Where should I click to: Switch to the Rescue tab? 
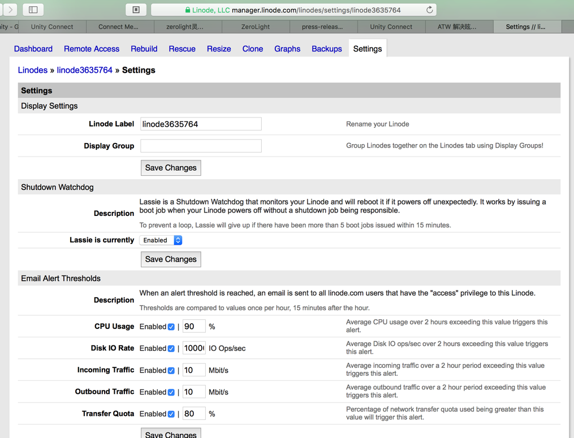pos(182,49)
